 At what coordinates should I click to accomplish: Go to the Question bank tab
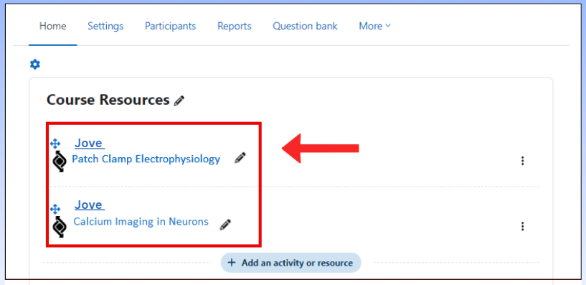[305, 26]
